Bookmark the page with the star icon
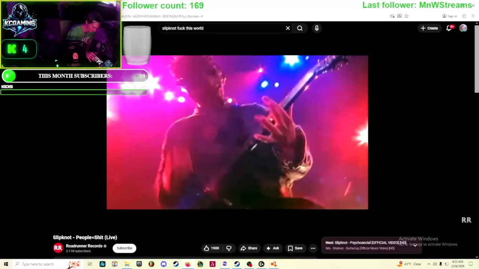The width and height of the screenshot is (479, 269). [406, 16]
